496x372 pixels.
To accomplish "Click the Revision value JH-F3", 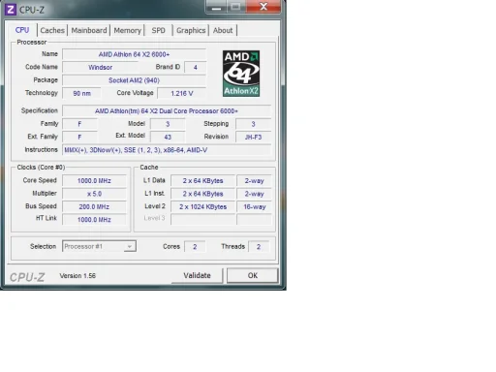I will 253,137.
